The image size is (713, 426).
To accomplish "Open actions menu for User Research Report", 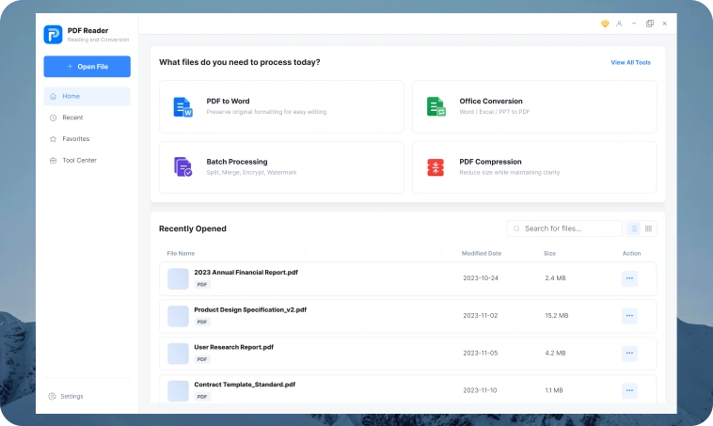I will (x=629, y=353).
